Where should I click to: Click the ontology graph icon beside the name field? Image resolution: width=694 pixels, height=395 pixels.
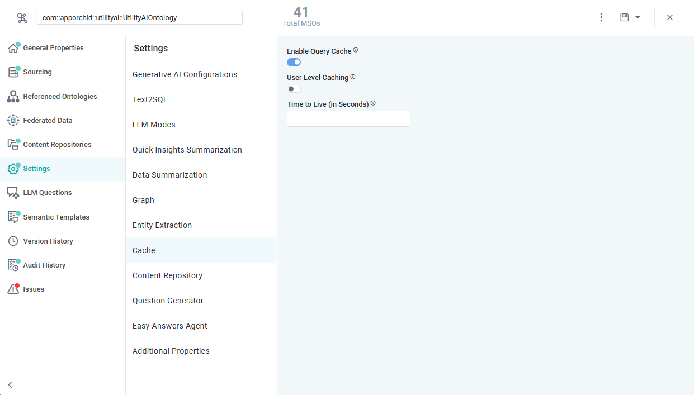coord(22,18)
